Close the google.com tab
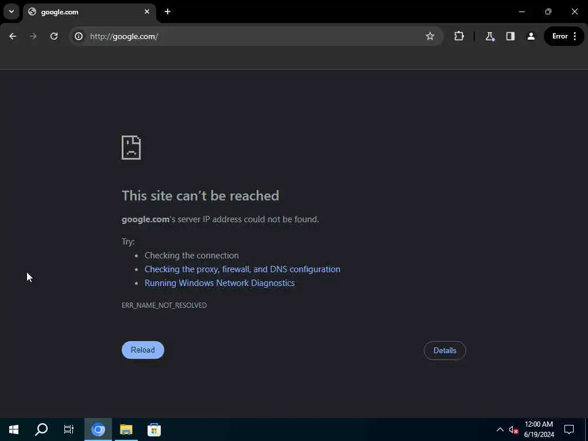The width and height of the screenshot is (588, 441). [x=147, y=11]
